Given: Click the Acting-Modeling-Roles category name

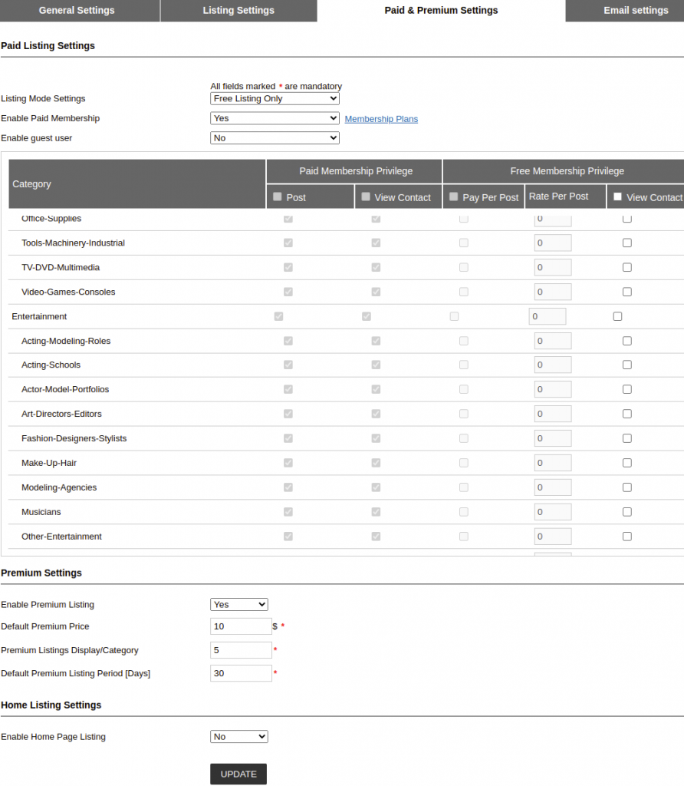Looking at the screenshot, I should coord(66,342).
